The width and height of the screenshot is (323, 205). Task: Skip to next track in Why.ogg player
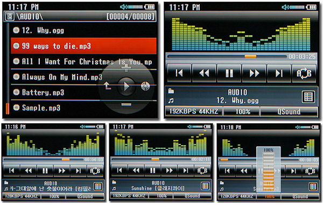point(279,73)
